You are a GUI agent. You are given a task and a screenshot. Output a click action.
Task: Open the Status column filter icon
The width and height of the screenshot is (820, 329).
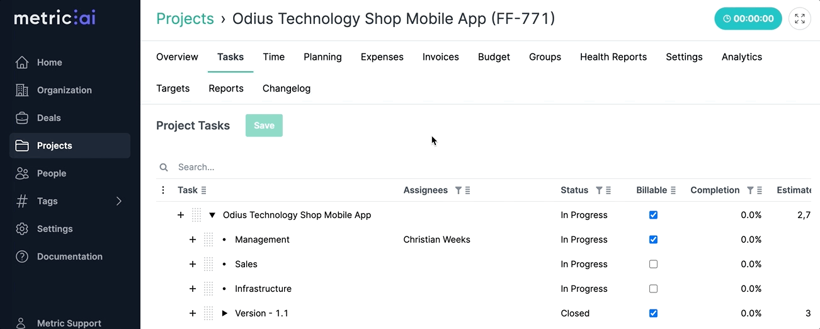click(599, 190)
